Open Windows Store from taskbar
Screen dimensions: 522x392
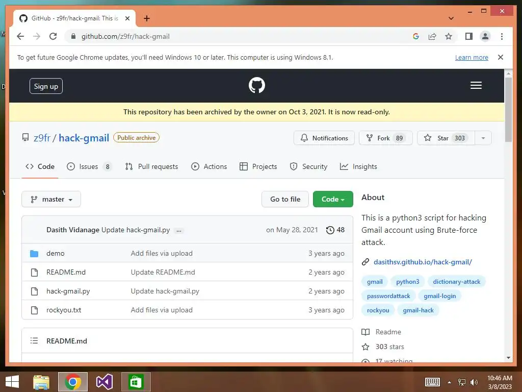tap(136, 382)
